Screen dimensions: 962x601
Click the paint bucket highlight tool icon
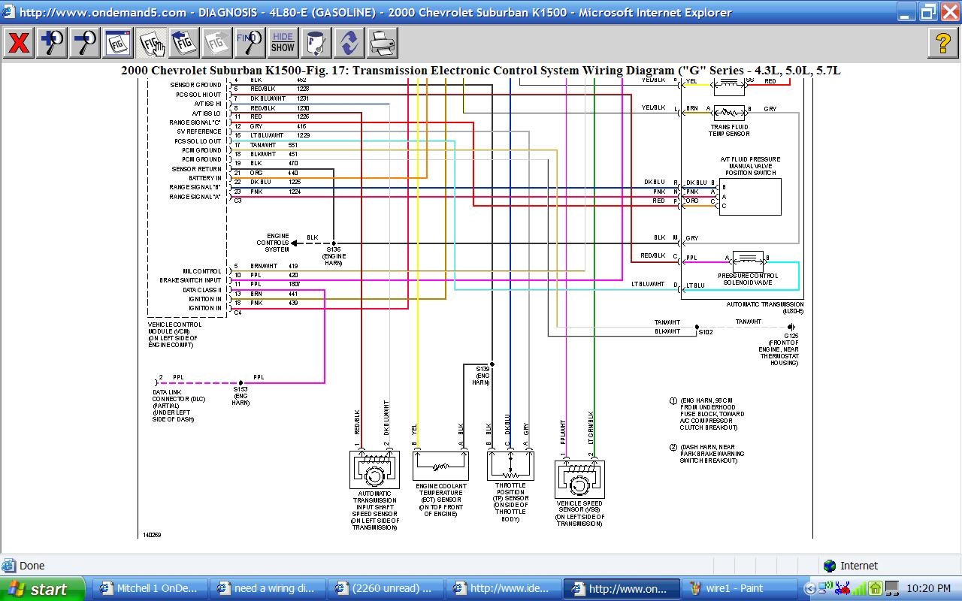tap(316, 43)
